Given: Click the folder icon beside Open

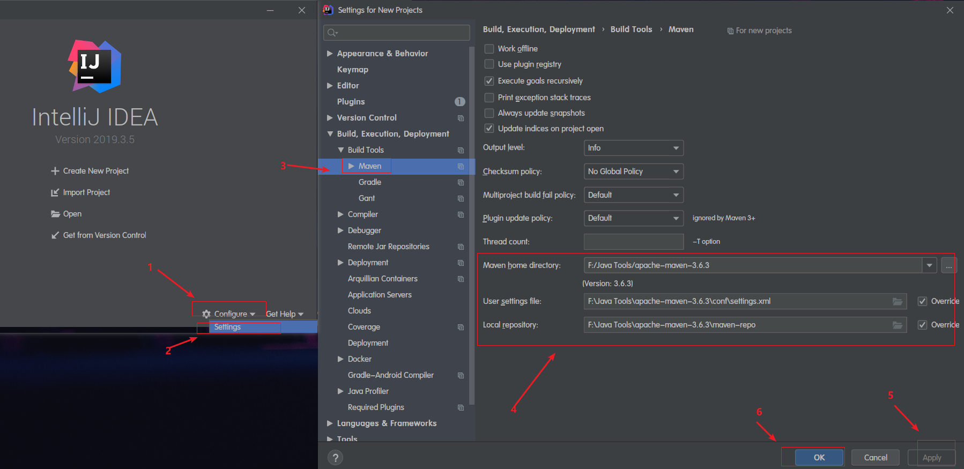Looking at the screenshot, I should 55,214.
